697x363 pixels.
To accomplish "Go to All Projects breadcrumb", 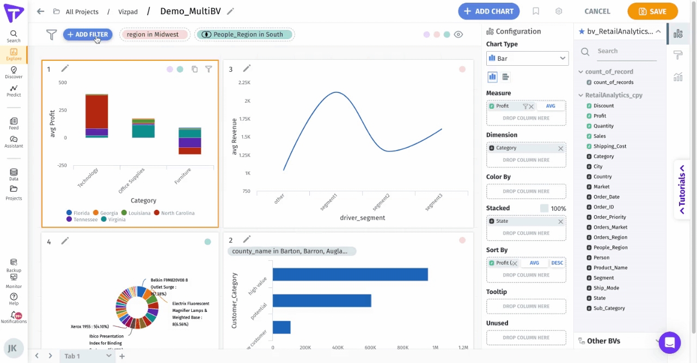I will [82, 11].
